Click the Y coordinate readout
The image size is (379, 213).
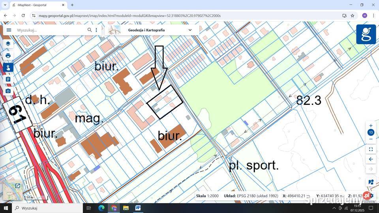330,196
